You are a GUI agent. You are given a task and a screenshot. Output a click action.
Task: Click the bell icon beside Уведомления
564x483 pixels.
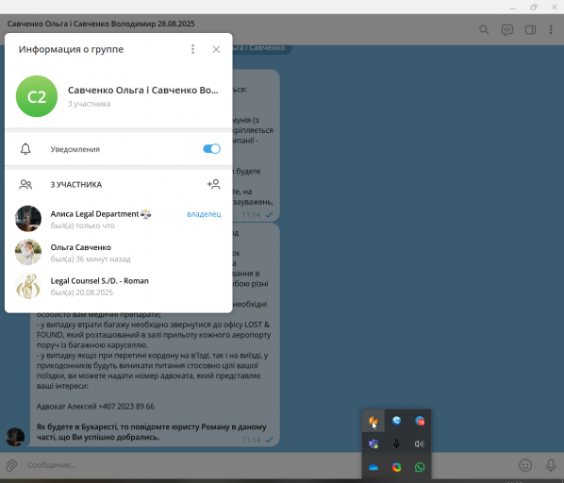[x=25, y=149]
